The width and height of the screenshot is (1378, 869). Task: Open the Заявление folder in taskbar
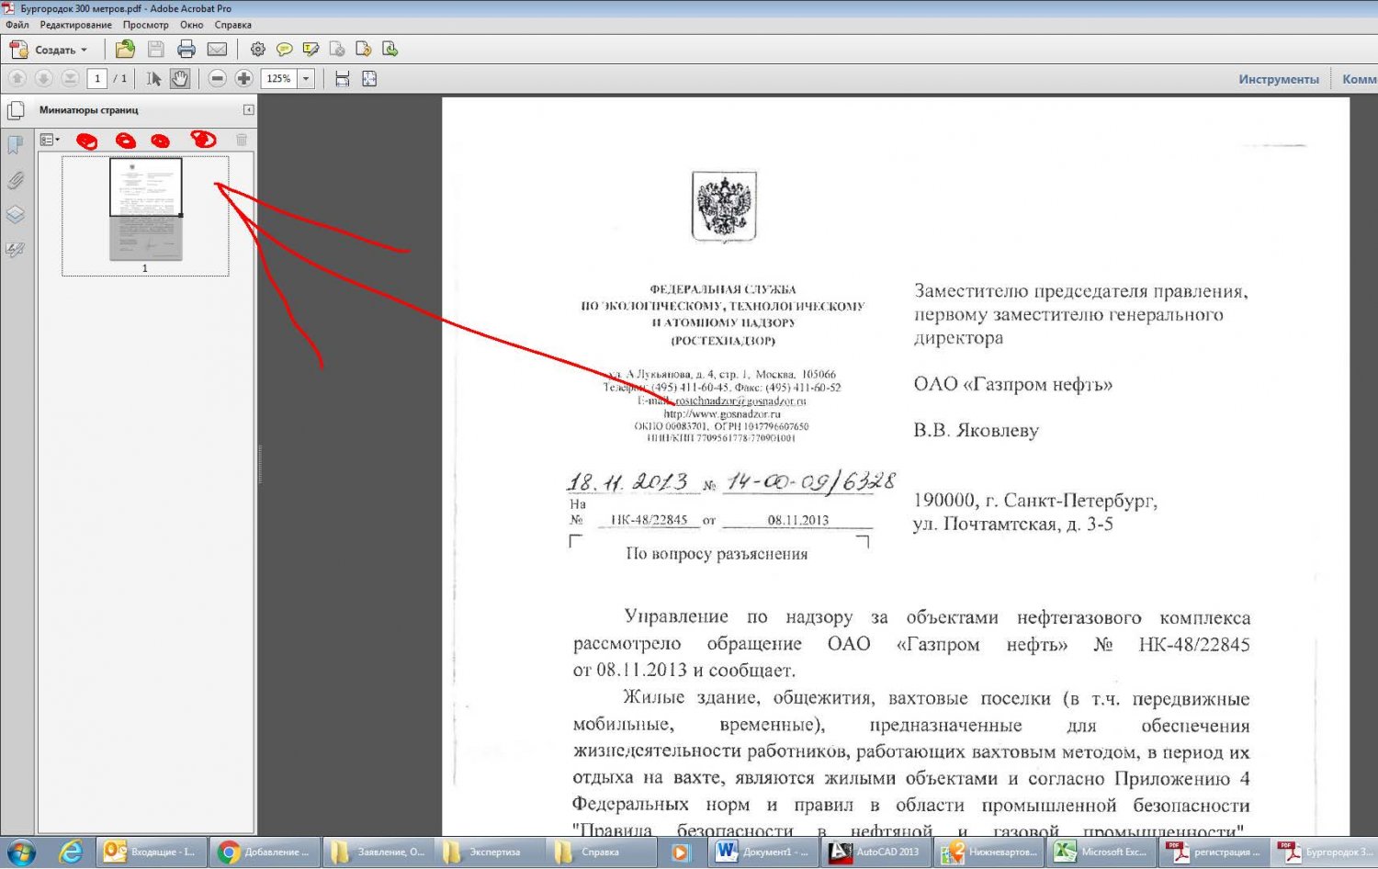(x=378, y=852)
